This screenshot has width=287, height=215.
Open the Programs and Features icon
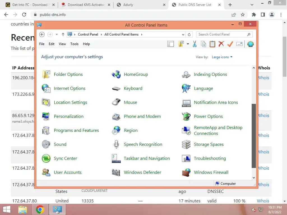click(46, 130)
